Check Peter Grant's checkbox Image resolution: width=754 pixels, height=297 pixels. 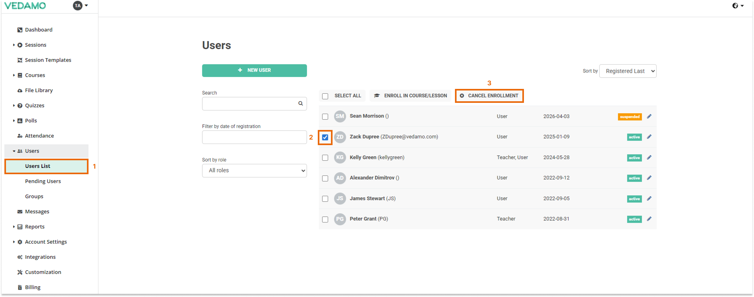click(x=325, y=219)
